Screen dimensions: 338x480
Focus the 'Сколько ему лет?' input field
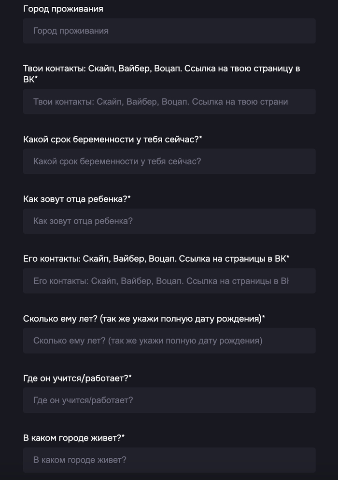169,341
